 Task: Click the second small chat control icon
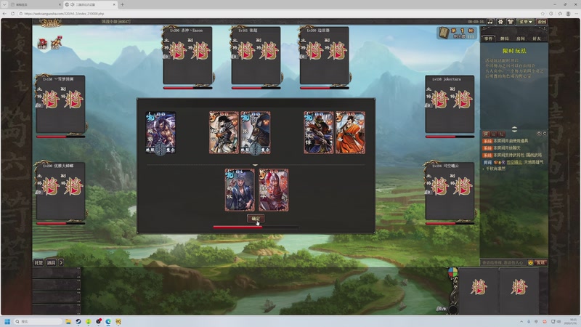545,133
